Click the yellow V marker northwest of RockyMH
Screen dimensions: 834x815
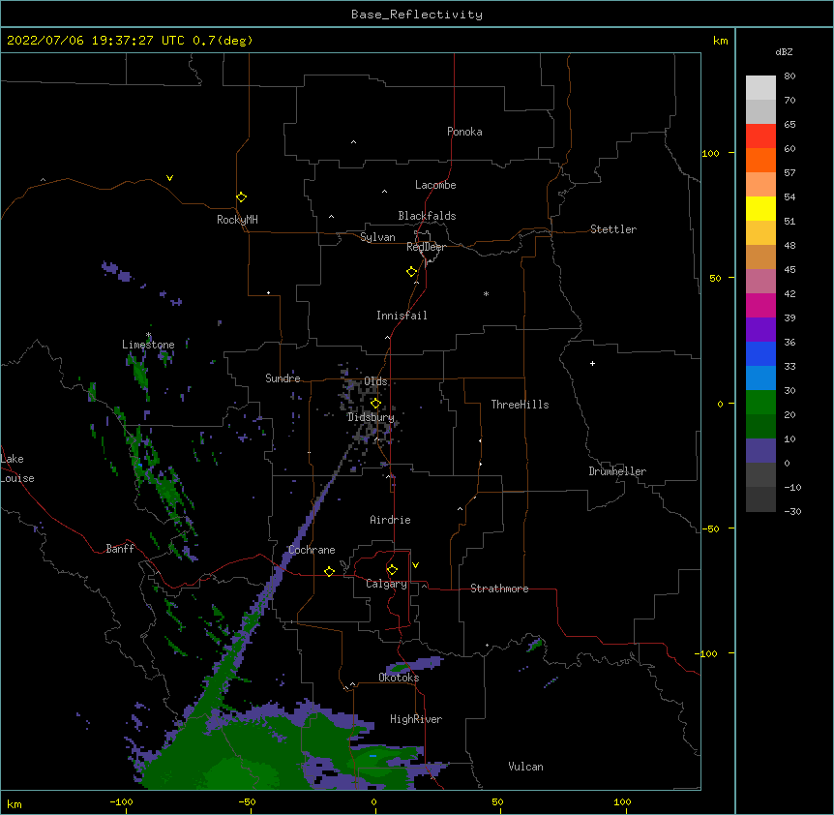[x=169, y=178]
